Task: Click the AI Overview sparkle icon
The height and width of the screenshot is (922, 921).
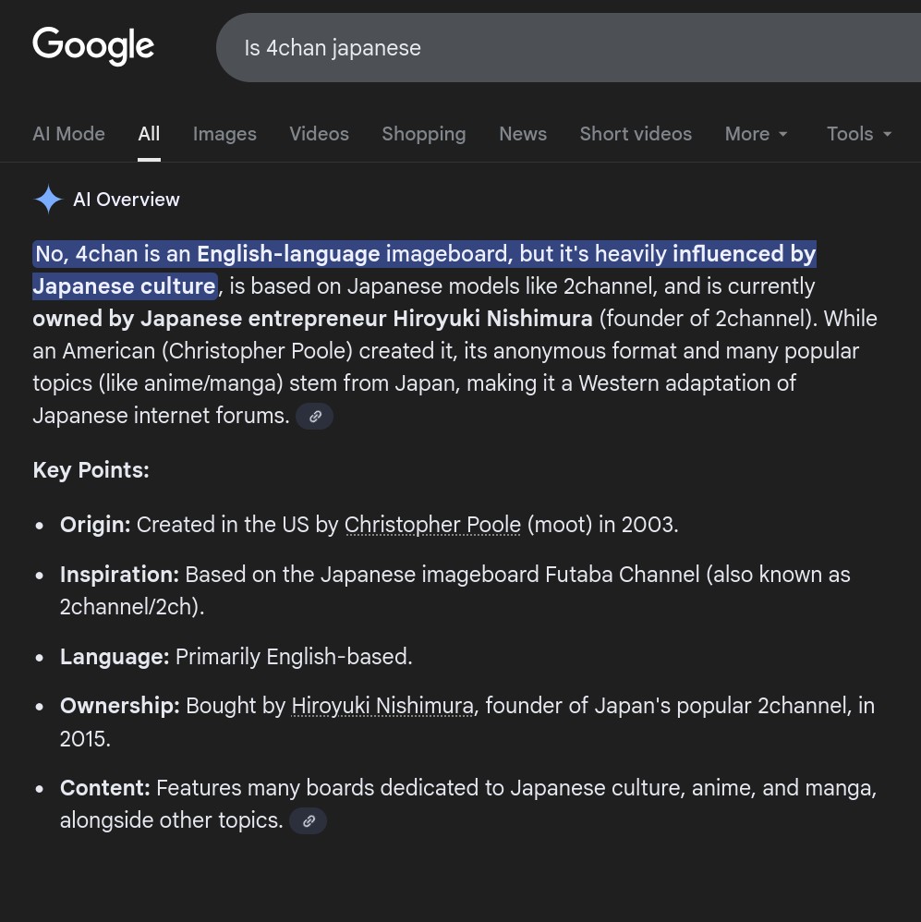Action: click(x=48, y=200)
